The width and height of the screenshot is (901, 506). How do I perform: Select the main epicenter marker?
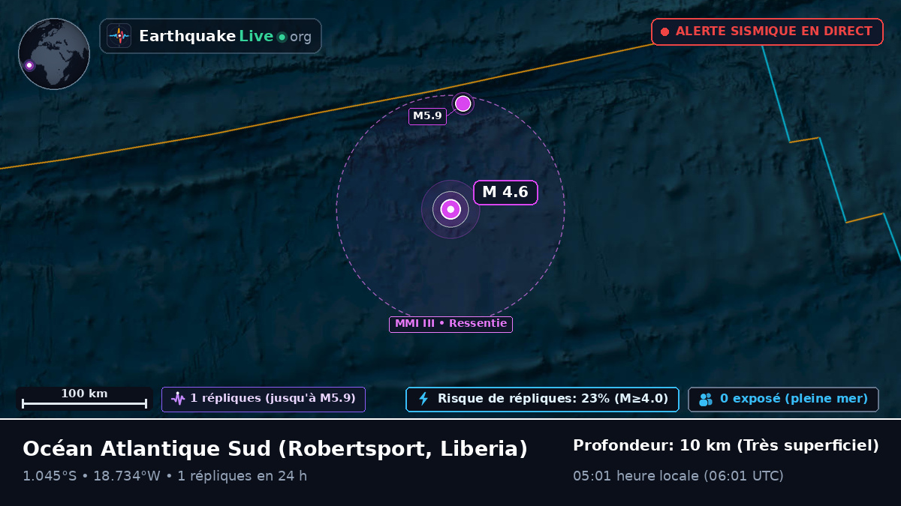click(x=450, y=209)
